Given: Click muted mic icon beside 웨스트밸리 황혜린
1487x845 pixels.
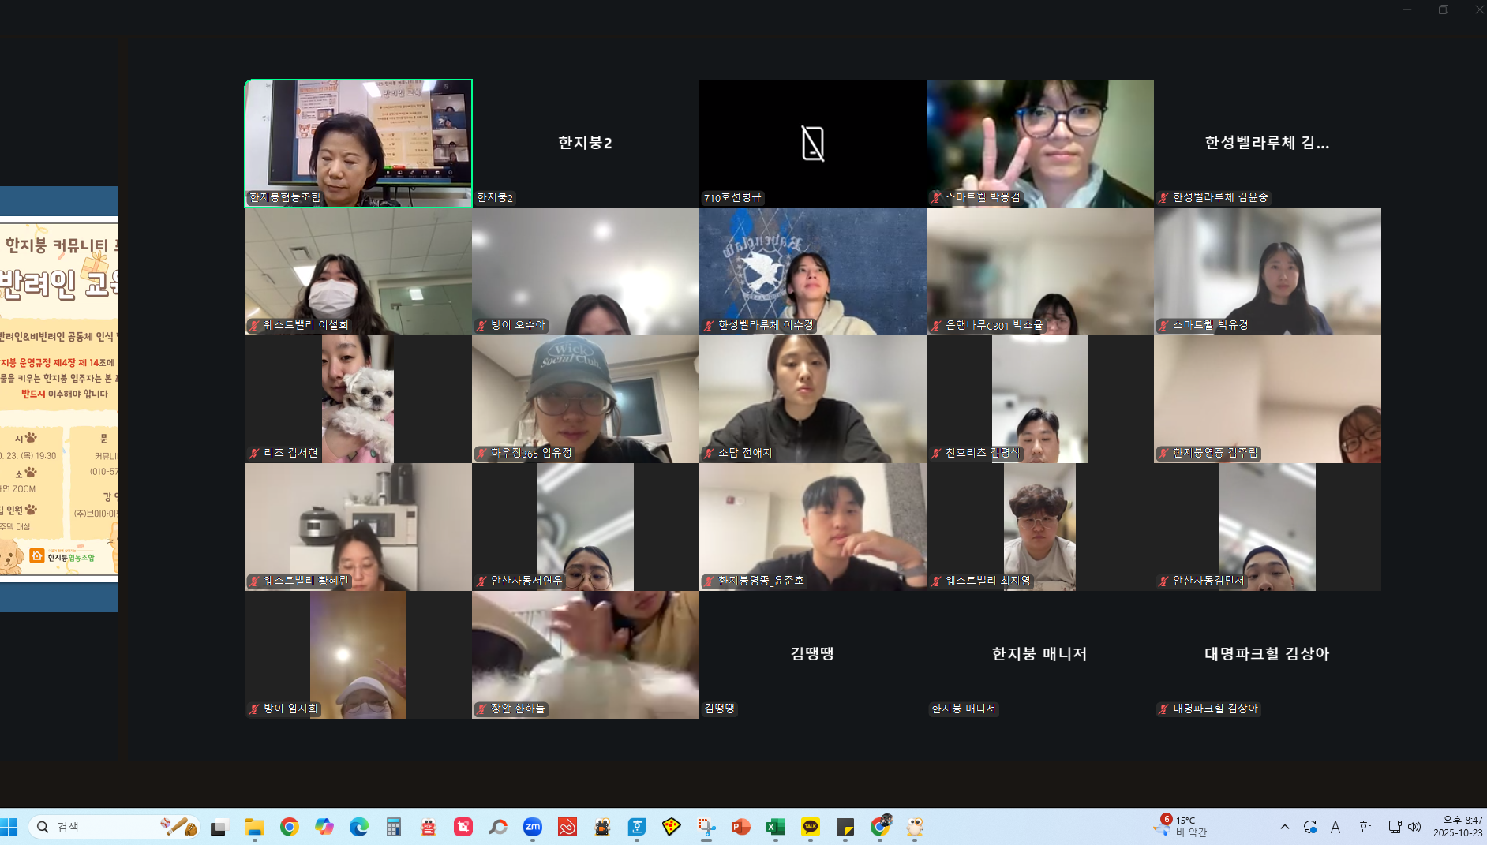Looking at the screenshot, I should point(254,581).
